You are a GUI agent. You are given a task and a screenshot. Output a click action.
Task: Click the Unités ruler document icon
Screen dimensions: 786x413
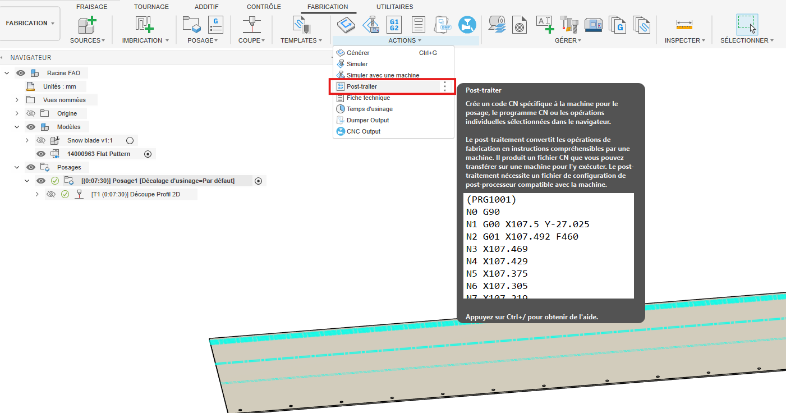pyautogui.click(x=31, y=86)
